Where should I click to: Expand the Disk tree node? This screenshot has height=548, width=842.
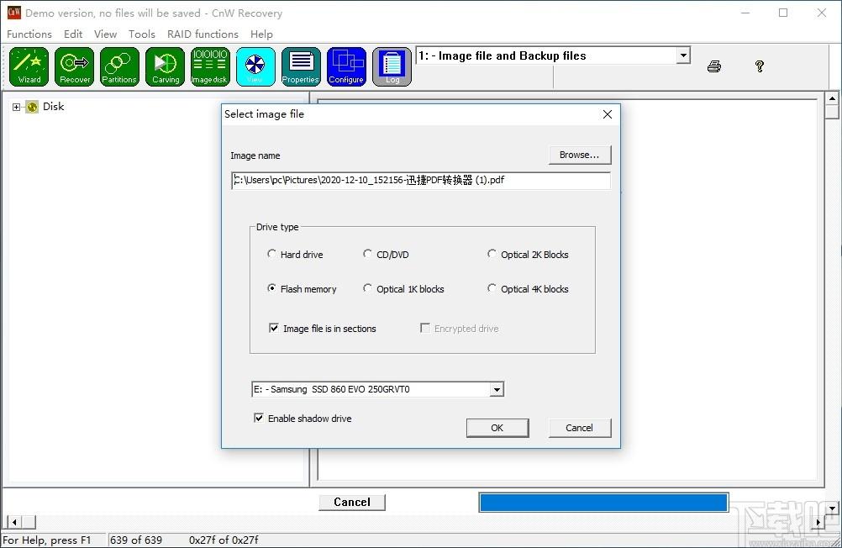(16, 107)
